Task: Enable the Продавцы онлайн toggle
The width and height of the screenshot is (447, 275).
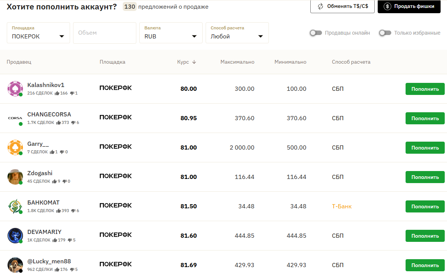Action: (316, 33)
